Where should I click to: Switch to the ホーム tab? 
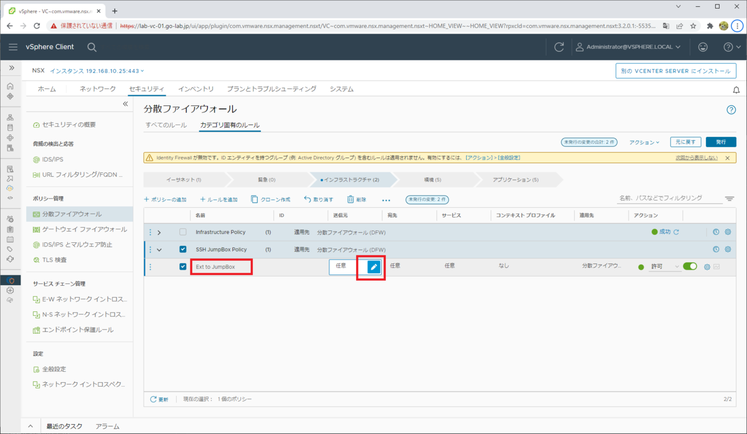[47, 89]
